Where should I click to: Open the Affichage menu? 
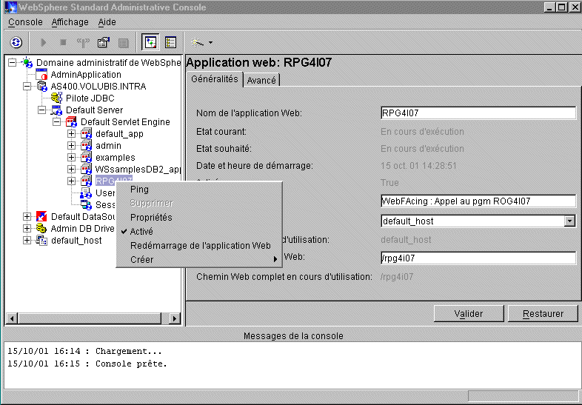coord(70,22)
